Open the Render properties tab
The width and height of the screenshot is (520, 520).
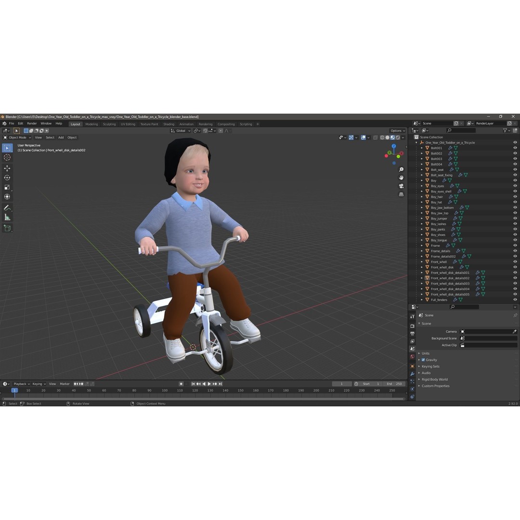412,326
